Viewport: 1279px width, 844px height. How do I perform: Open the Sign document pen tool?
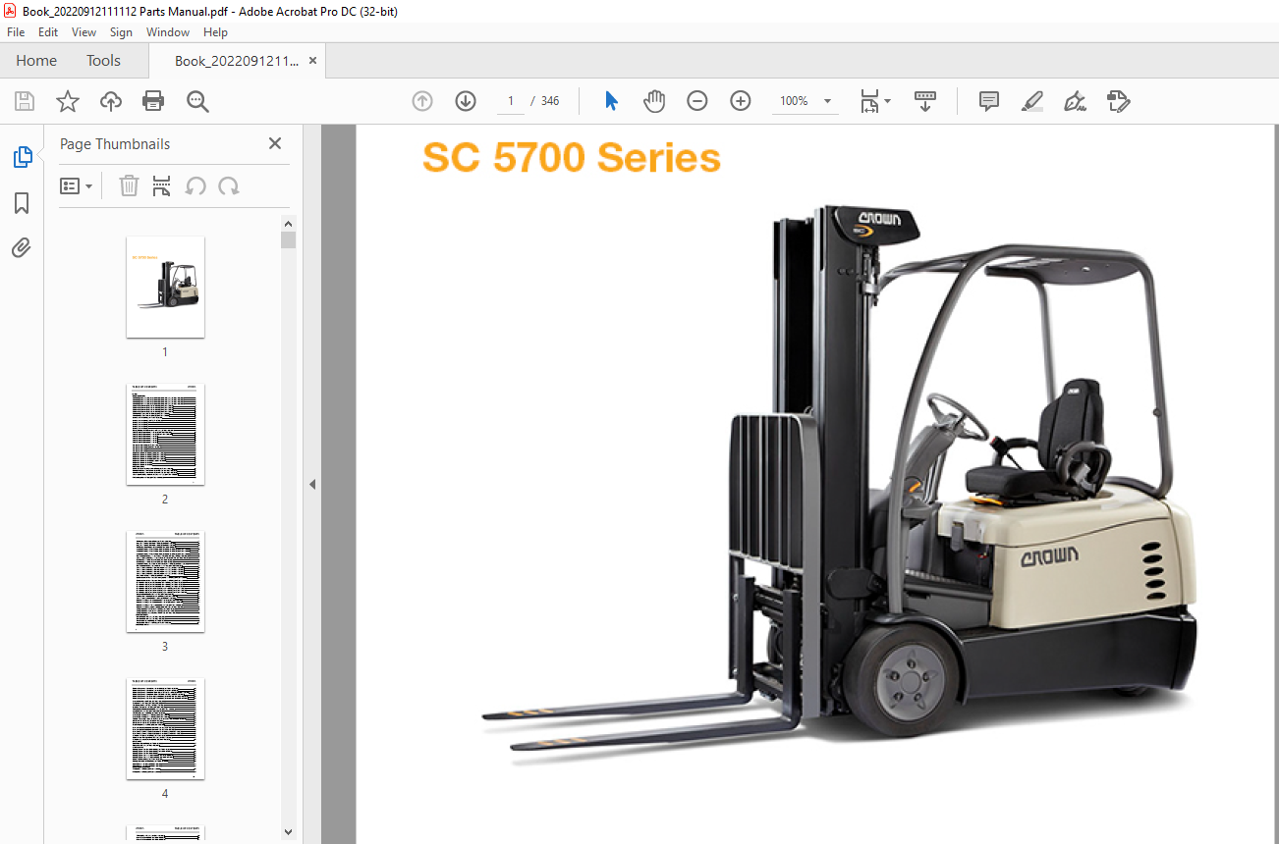click(x=1075, y=101)
